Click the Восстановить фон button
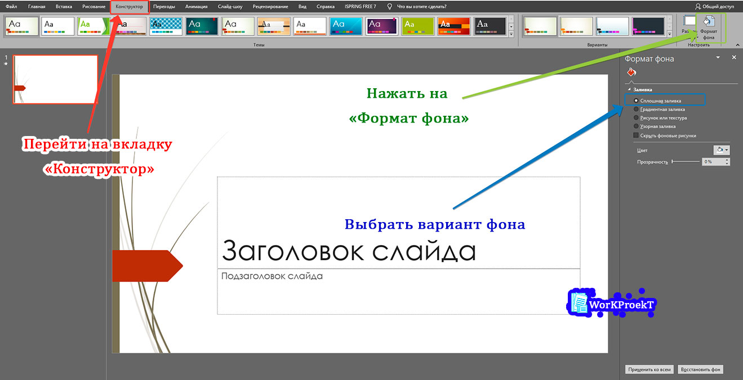The height and width of the screenshot is (380, 743). (x=700, y=369)
